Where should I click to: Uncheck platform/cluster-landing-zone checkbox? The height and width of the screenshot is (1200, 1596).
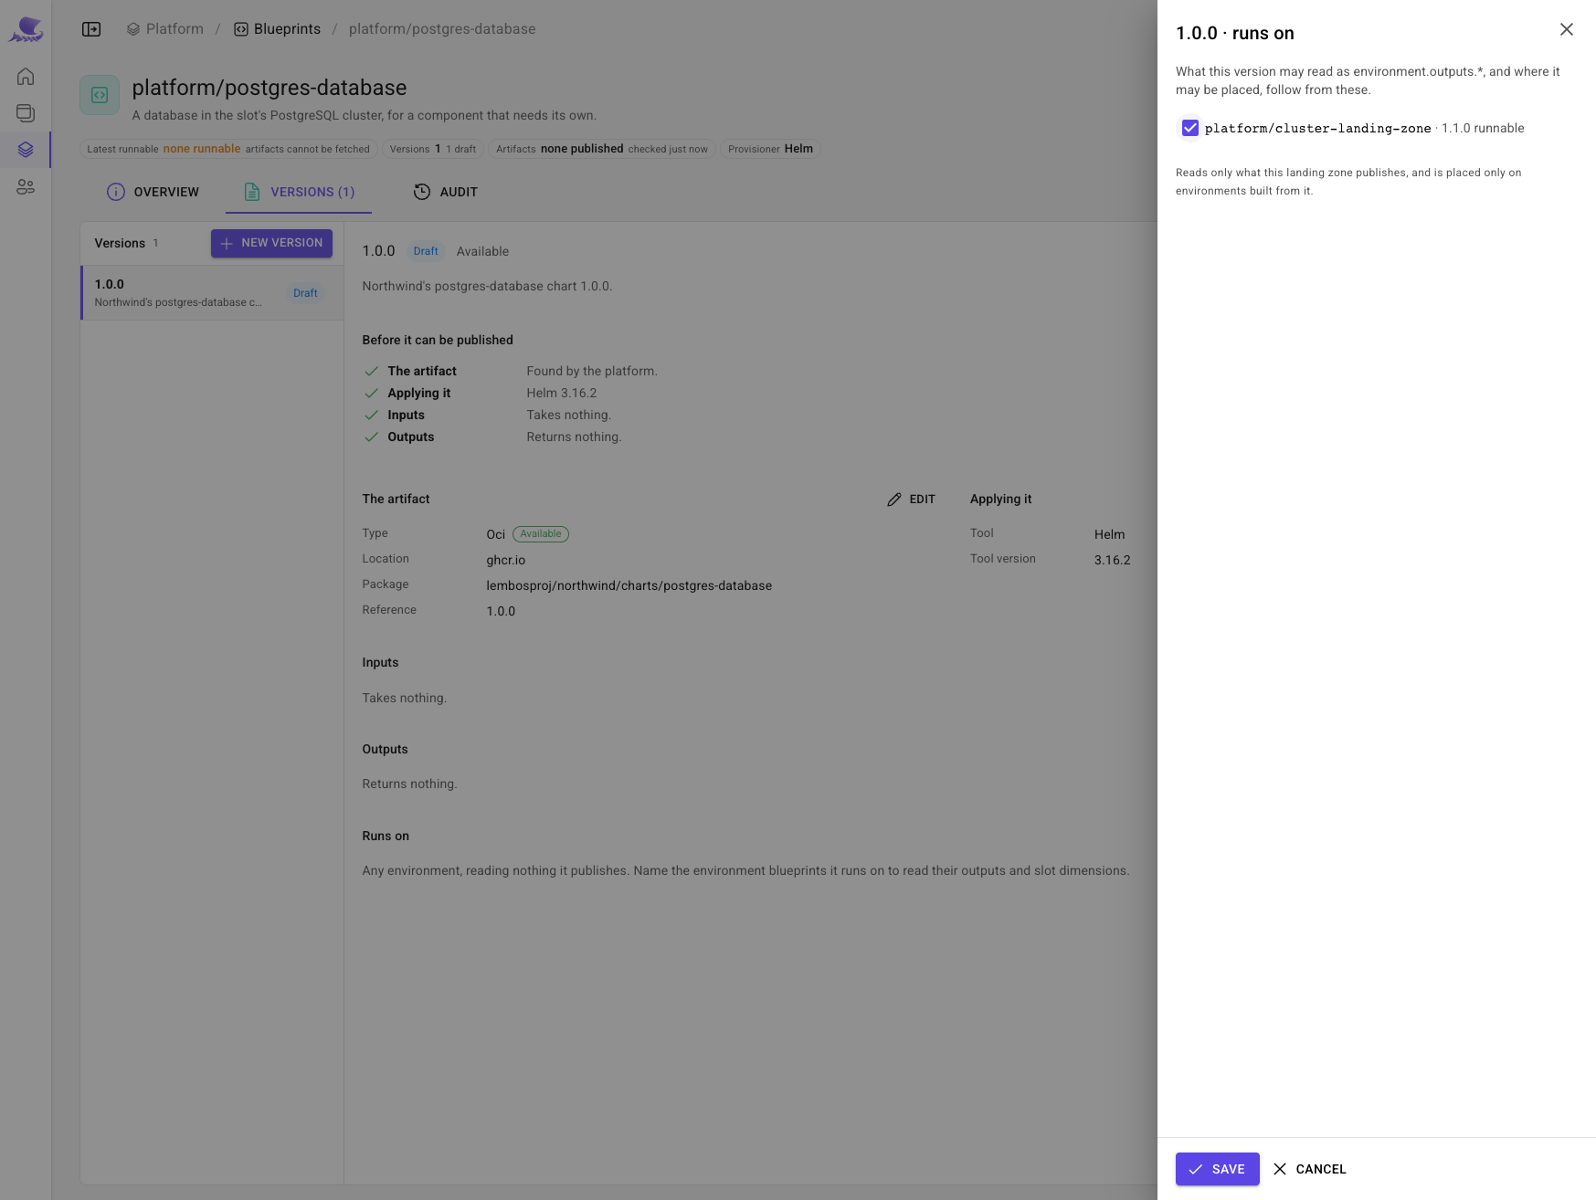pyautogui.click(x=1189, y=128)
